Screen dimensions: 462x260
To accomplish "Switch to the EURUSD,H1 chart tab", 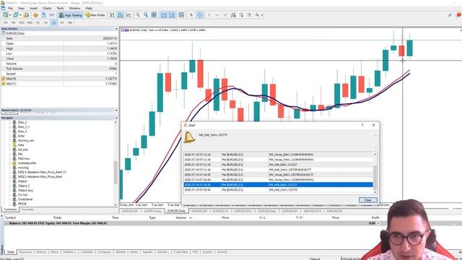I will click(x=220, y=211).
